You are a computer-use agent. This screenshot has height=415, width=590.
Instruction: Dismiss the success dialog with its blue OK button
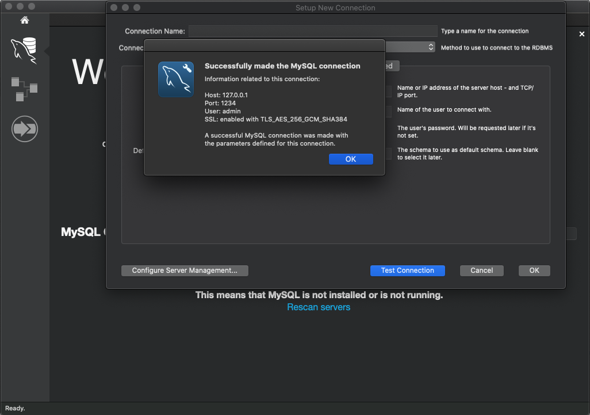(351, 159)
